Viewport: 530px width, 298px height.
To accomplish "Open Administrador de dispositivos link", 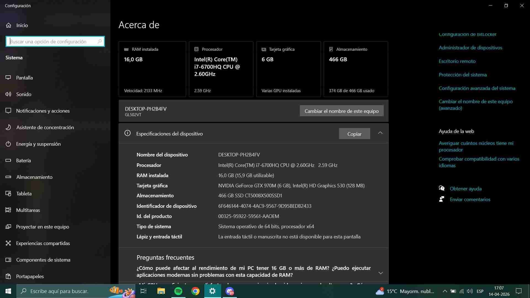I will (x=470, y=47).
